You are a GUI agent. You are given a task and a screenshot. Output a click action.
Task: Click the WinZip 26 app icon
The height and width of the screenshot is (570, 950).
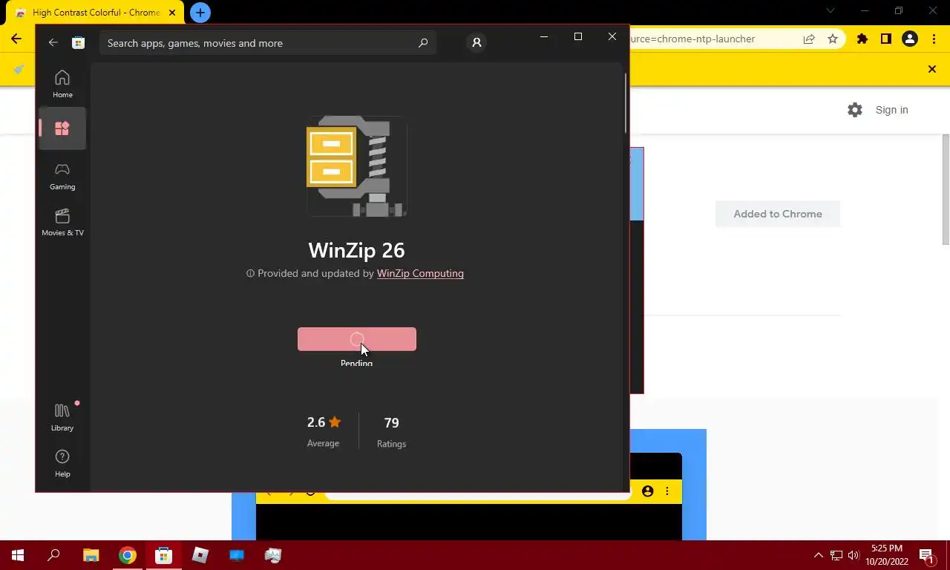click(357, 166)
